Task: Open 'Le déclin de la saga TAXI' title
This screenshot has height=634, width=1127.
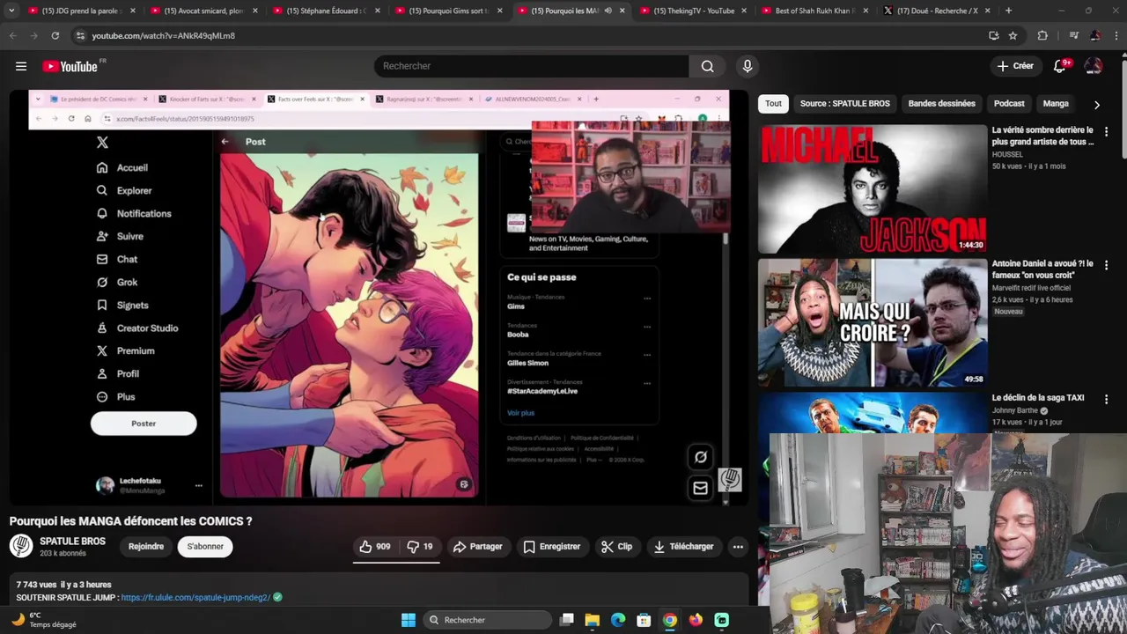Action: (1038, 398)
